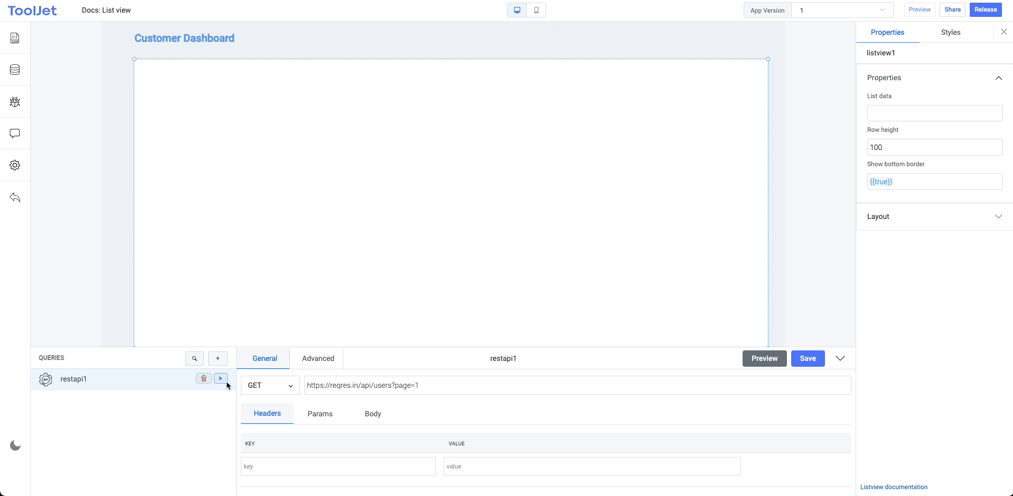Click the blue Save button
Screen dimensions: 1013x496
[x=808, y=358]
